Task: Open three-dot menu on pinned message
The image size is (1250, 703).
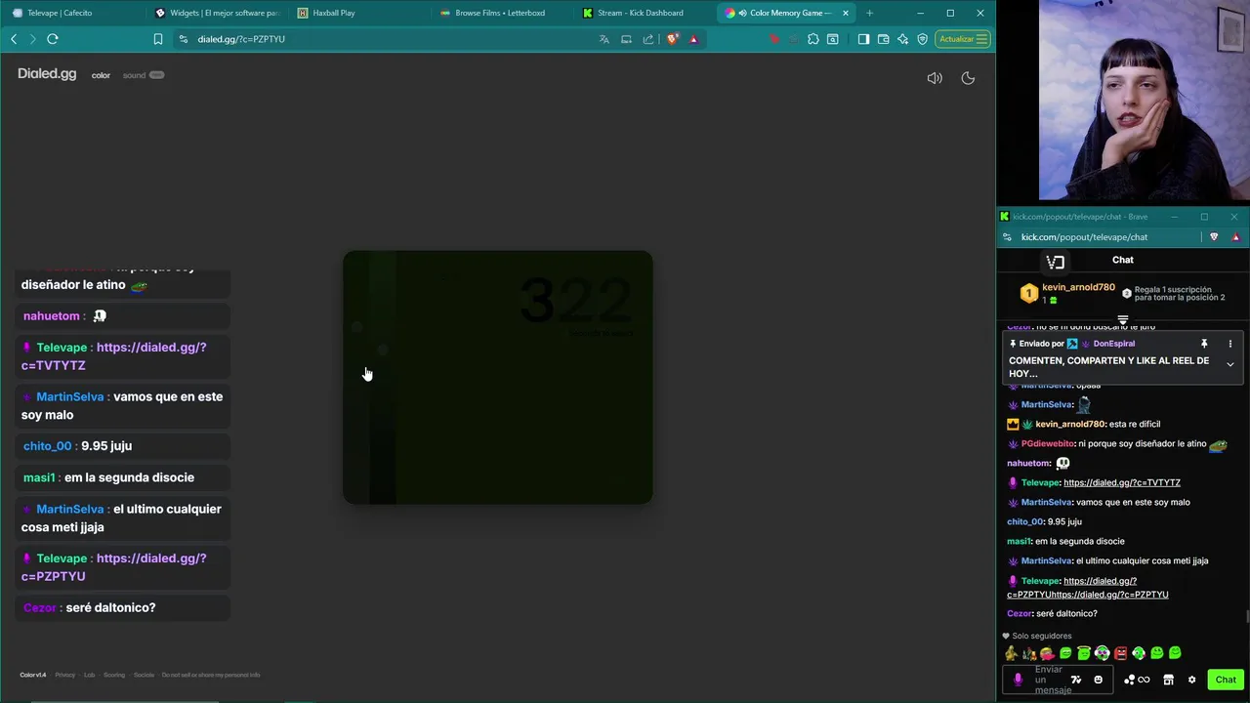Action: [x=1230, y=344]
